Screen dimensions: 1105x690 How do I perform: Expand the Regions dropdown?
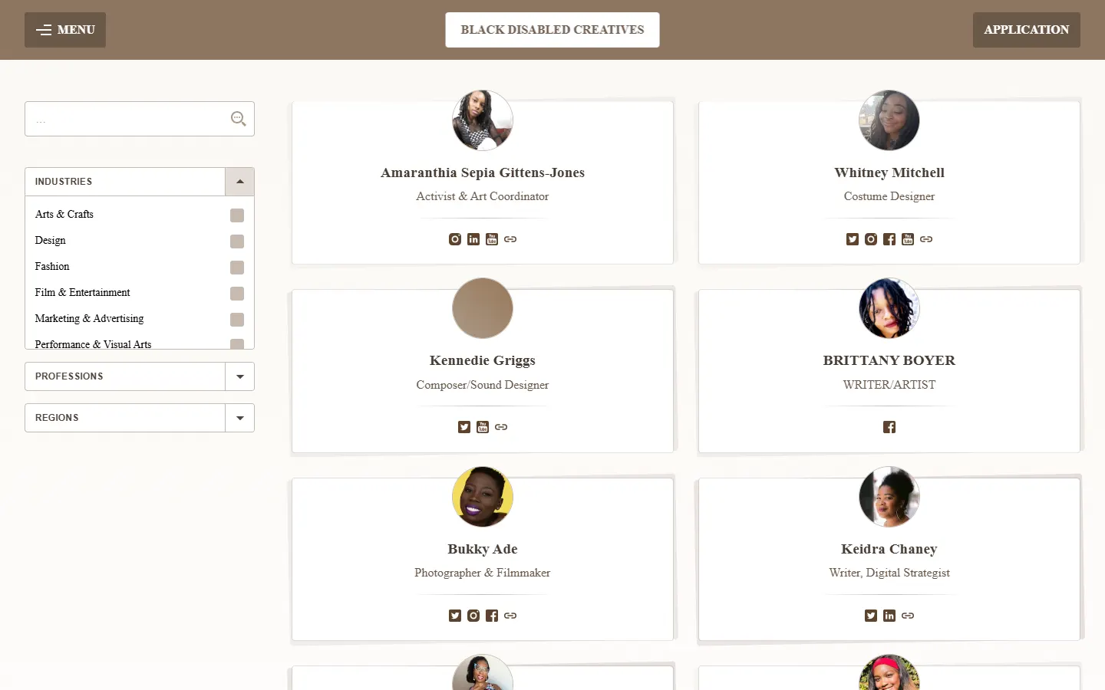239,418
